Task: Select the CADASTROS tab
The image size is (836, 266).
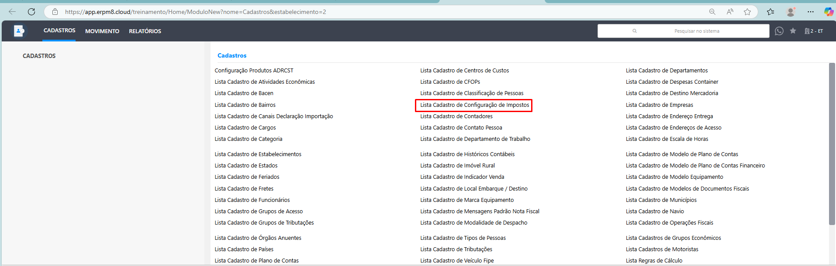Action: click(x=59, y=31)
